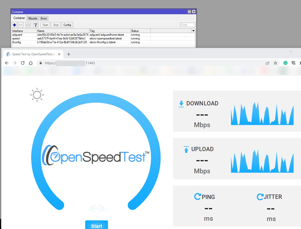Click the download arrow icon
The height and width of the screenshot is (229, 301).
point(181,104)
